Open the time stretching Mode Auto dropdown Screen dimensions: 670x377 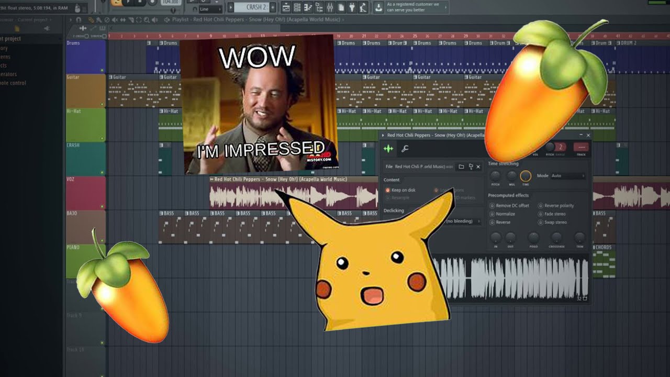coord(568,176)
